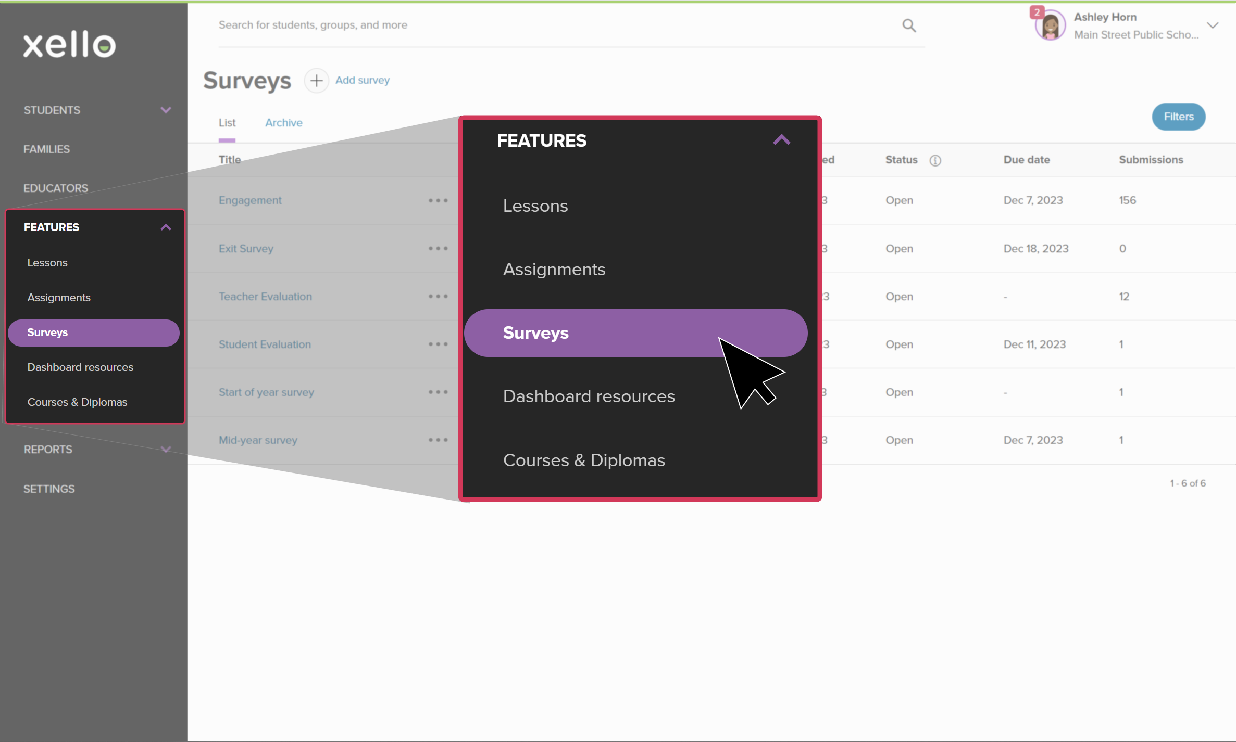The width and height of the screenshot is (1236, 742).
Task: Click the Title column header
Action: pos(230,160)
